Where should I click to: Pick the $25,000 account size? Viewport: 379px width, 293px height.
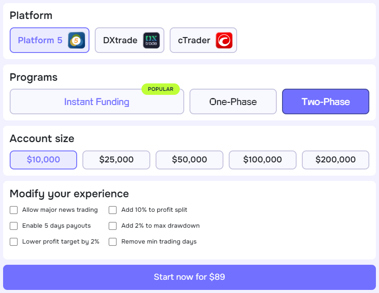116,160
